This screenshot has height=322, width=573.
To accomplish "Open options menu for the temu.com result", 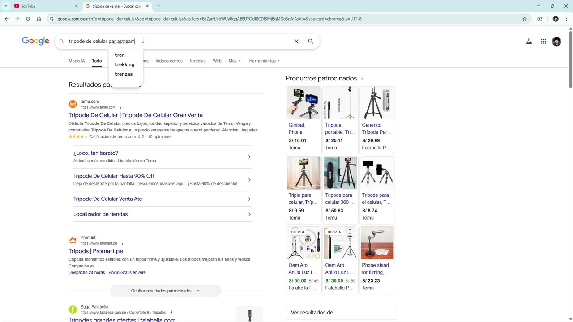I will tap(120, 107).
